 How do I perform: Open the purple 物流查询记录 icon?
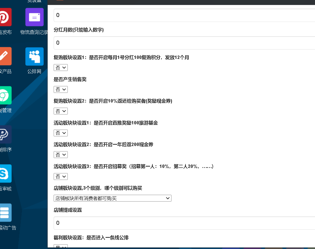click(34, 17)
